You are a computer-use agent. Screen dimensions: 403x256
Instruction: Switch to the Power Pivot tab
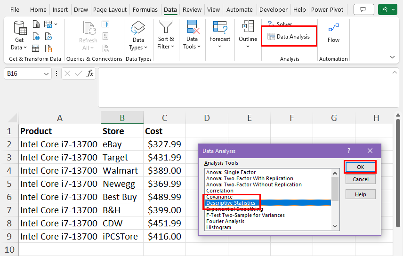click(327, 10)
